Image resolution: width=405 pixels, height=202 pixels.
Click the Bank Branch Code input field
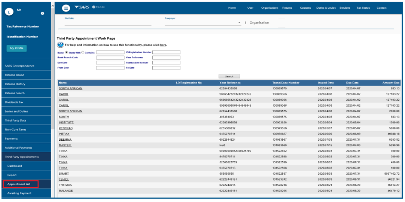pyautogui.click(x=110, y=58)
